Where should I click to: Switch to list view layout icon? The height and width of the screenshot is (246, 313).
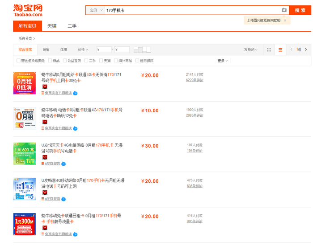[x=280, y=50]
